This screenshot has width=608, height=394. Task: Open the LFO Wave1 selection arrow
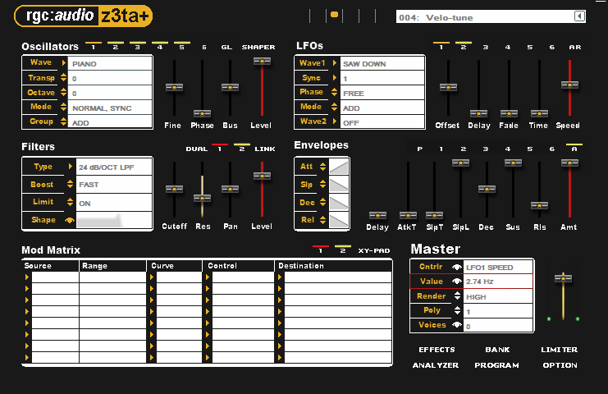click(x=334, y=63)
